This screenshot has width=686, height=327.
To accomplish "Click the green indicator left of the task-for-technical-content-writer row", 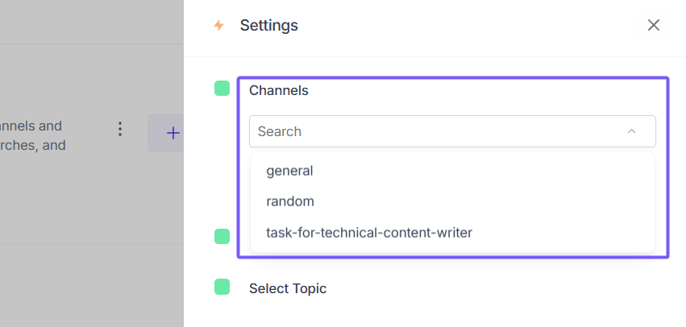I will point(222,236).
